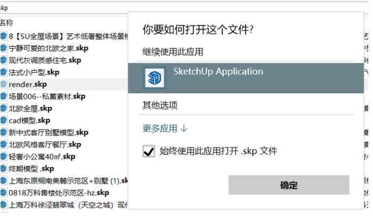Image resolution: width=373 pixels, height=216 pixels.
Task: Click the file icon beside render.skp
Action: click(4, 84)
